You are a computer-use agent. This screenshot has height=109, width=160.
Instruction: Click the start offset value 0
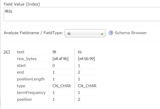54,66
